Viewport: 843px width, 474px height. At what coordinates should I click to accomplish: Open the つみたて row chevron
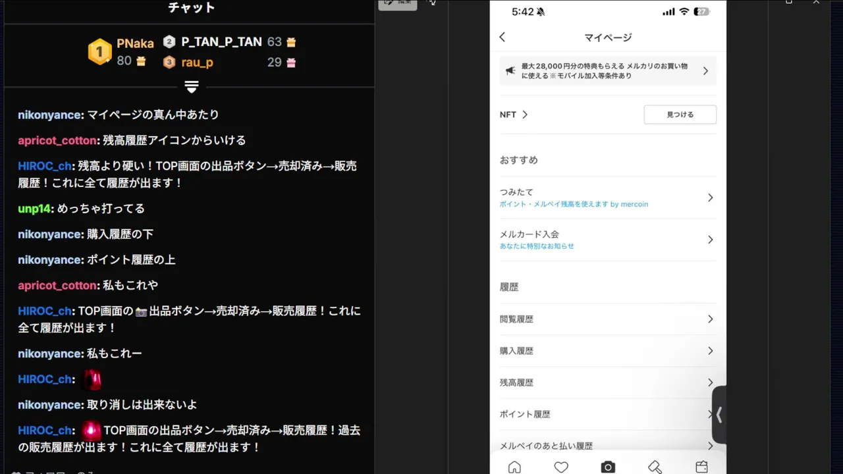710,197
